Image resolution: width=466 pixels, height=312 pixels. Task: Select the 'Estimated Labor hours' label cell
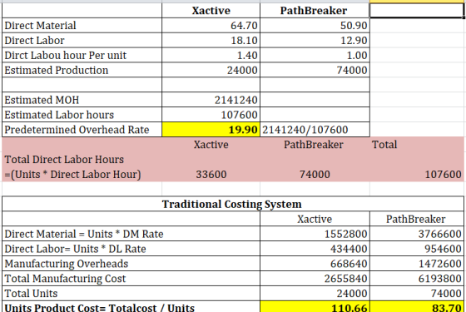[82, 115]
